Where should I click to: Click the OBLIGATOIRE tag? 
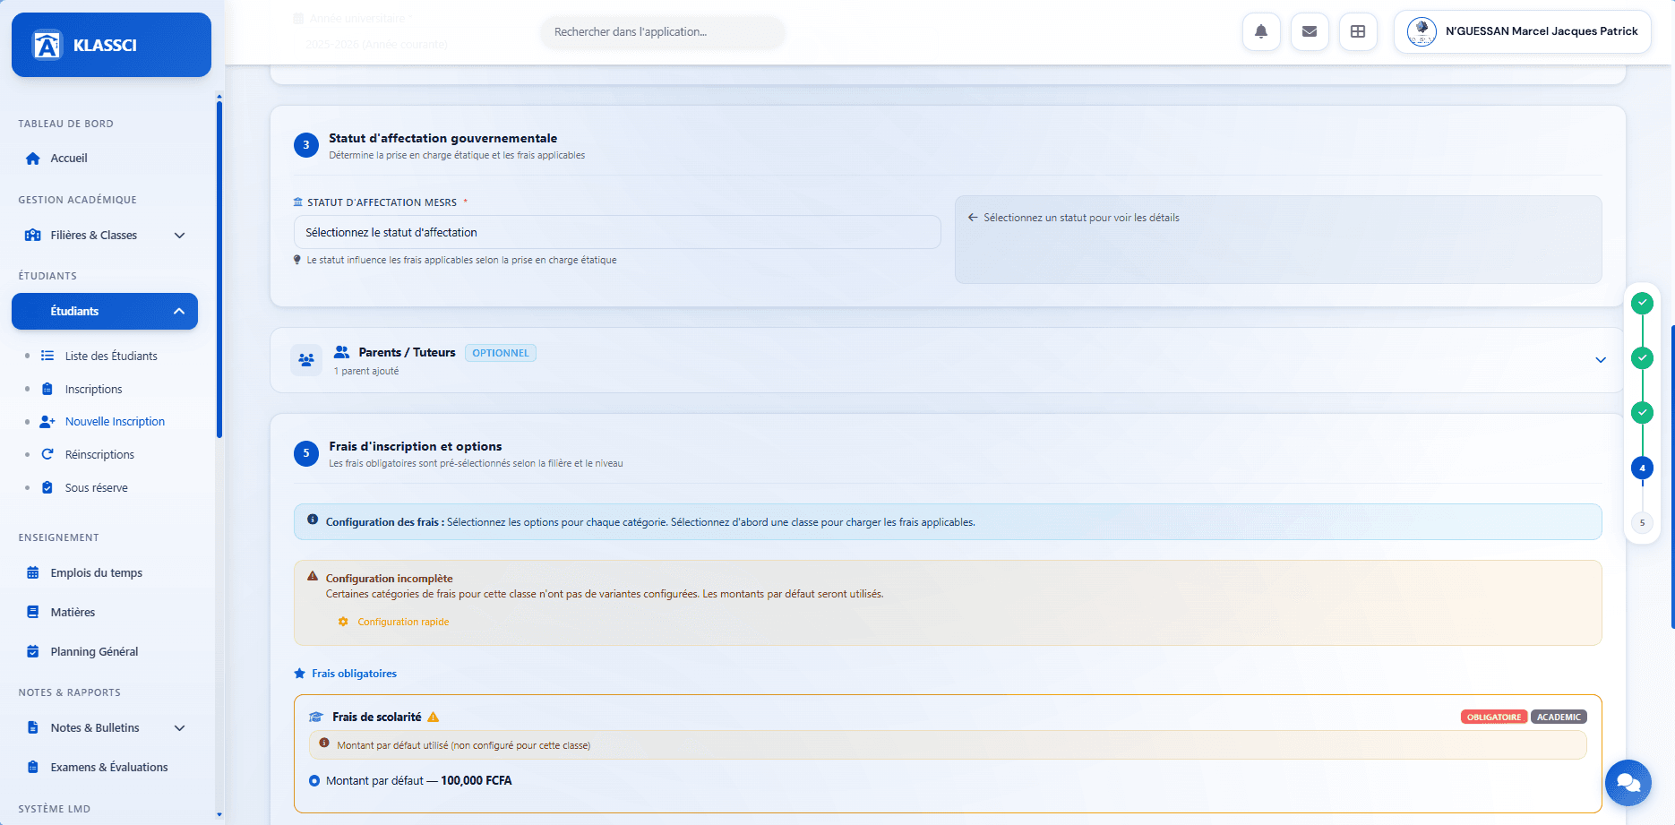[1494, 717]
